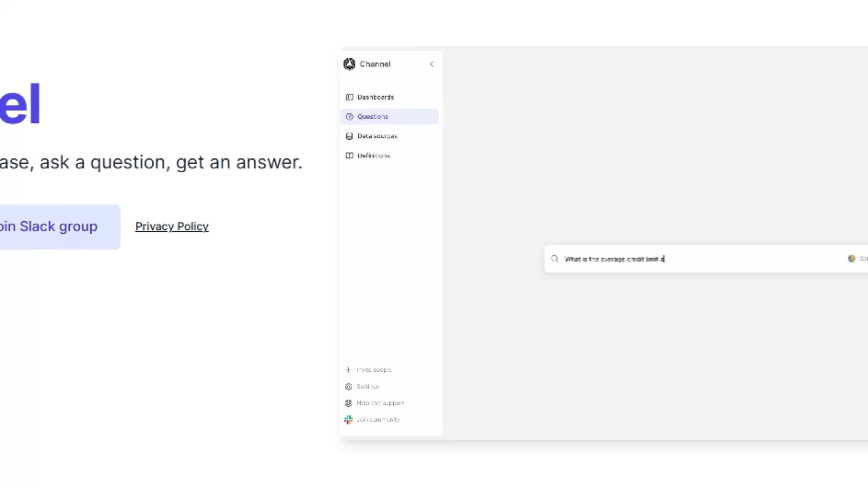Open the Data sources section
The width and height of the screenshot is (868, 488).
(x=377, y=136)
